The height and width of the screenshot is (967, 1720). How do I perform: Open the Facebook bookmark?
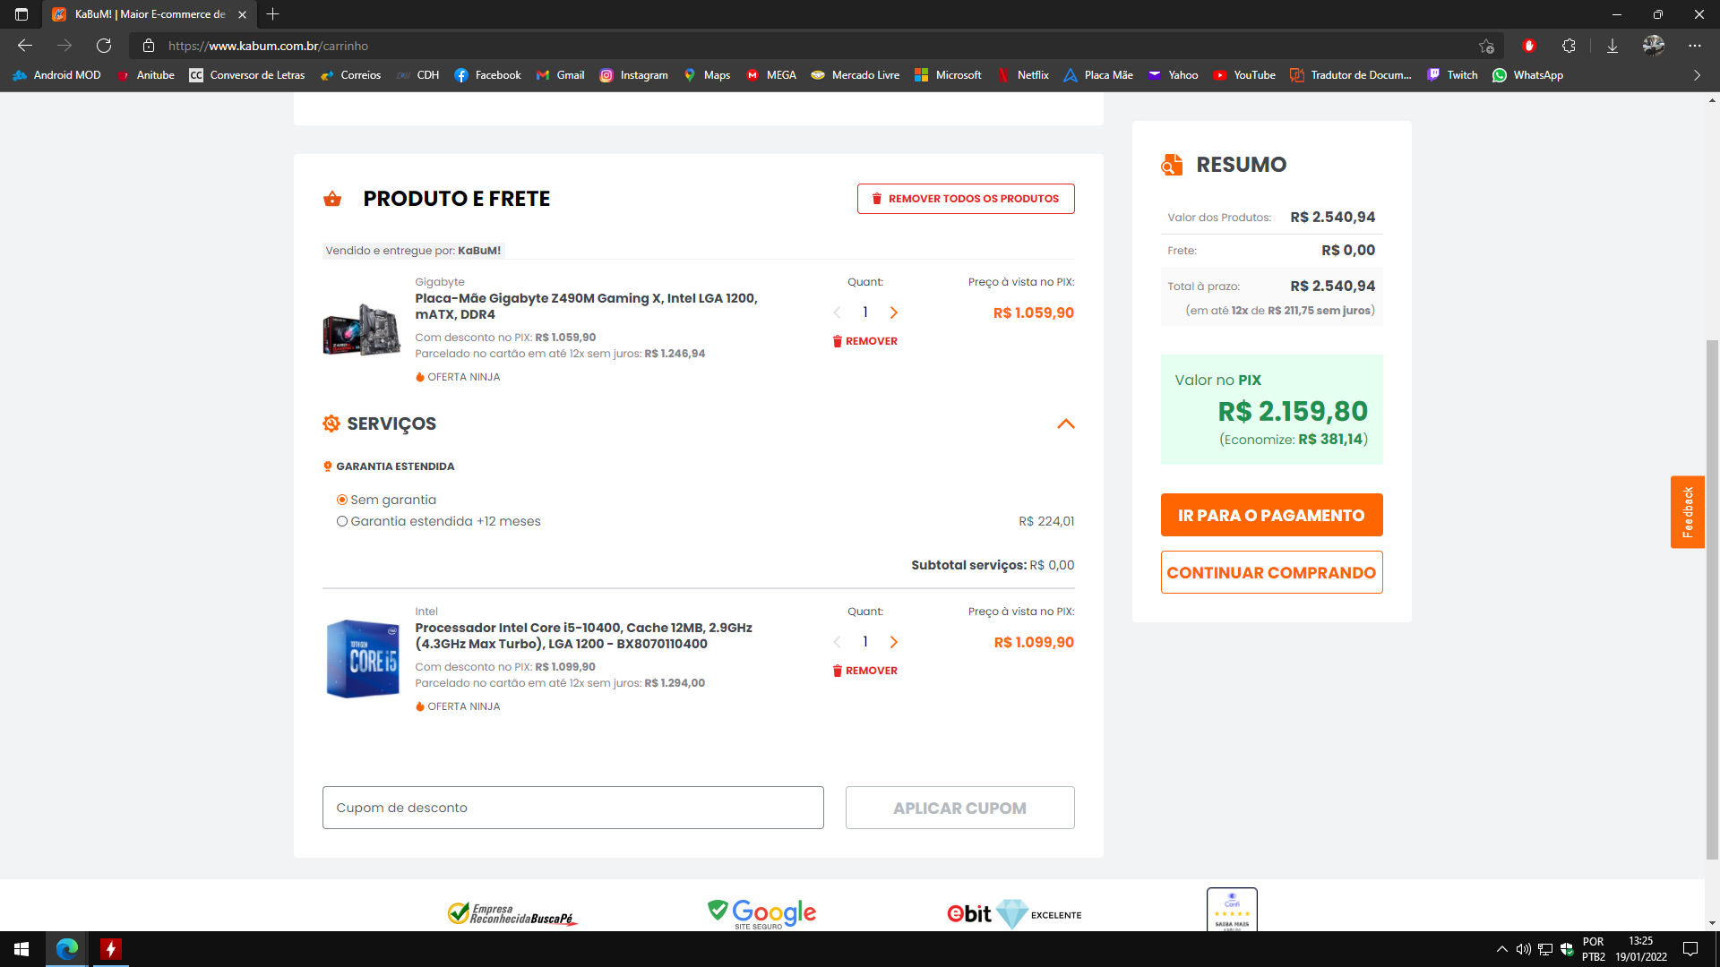tap(488, 75)
